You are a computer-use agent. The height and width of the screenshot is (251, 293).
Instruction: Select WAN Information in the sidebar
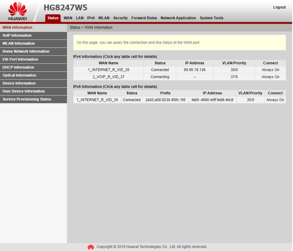(33, 28)
